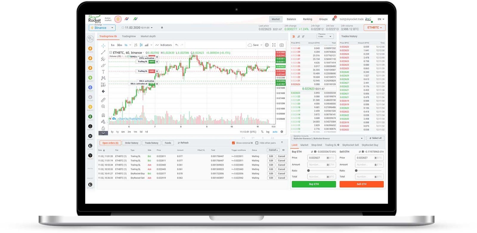Click the Sell ETH Amount input field
Viewport: 477px width, 233px height.
pyautogui.click(x=369, y=165)
